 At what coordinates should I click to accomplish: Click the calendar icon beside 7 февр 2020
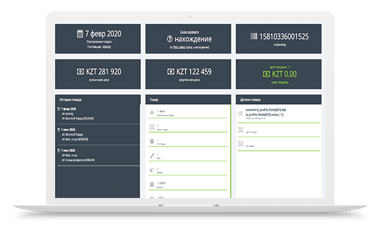pyautogui.click(x=80, y=33)
